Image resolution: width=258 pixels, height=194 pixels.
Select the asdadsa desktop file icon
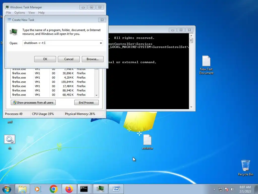tap(147, 142)
